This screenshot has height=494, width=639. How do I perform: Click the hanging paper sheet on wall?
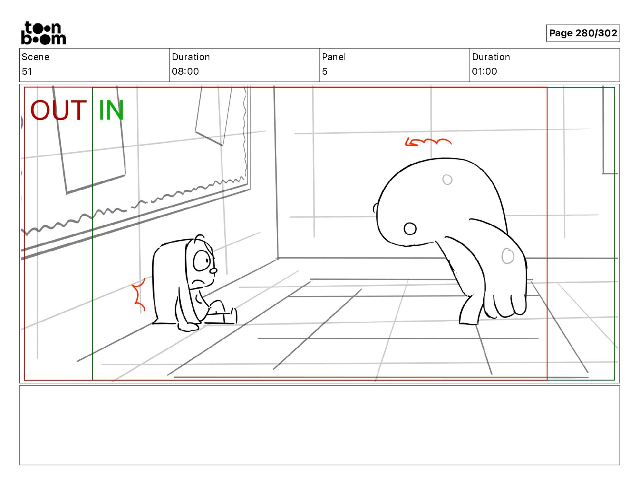214,115
